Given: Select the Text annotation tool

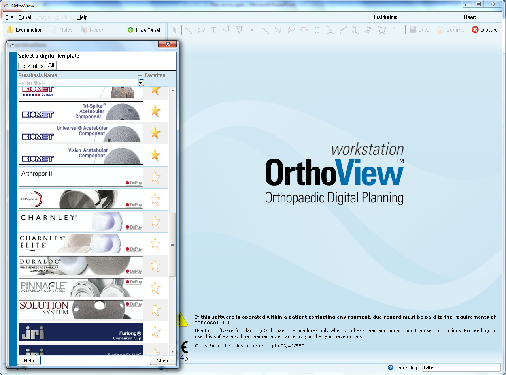Looking at the screenshot, I should pos(213,30).
